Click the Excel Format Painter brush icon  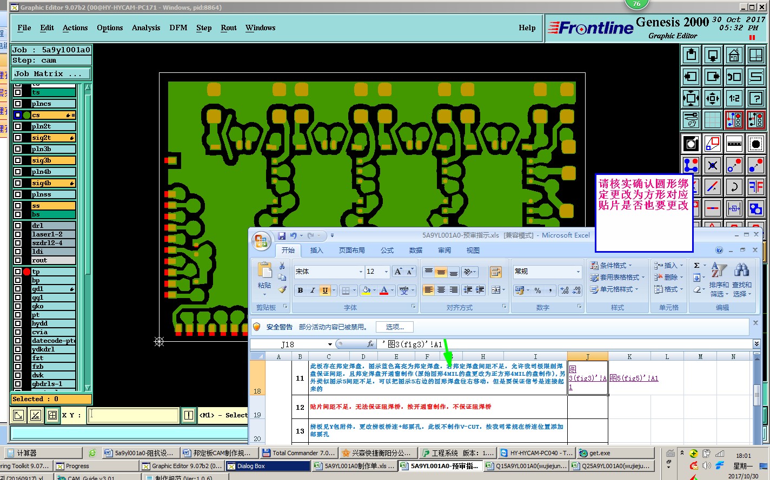tap(282, 289)
